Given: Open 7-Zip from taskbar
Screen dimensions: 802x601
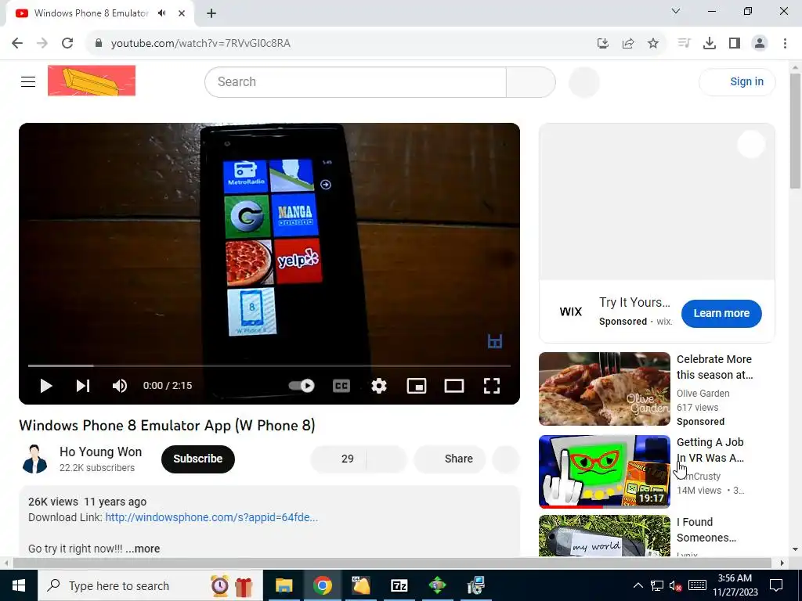Looking at the screenshot, I should [399, 585].
